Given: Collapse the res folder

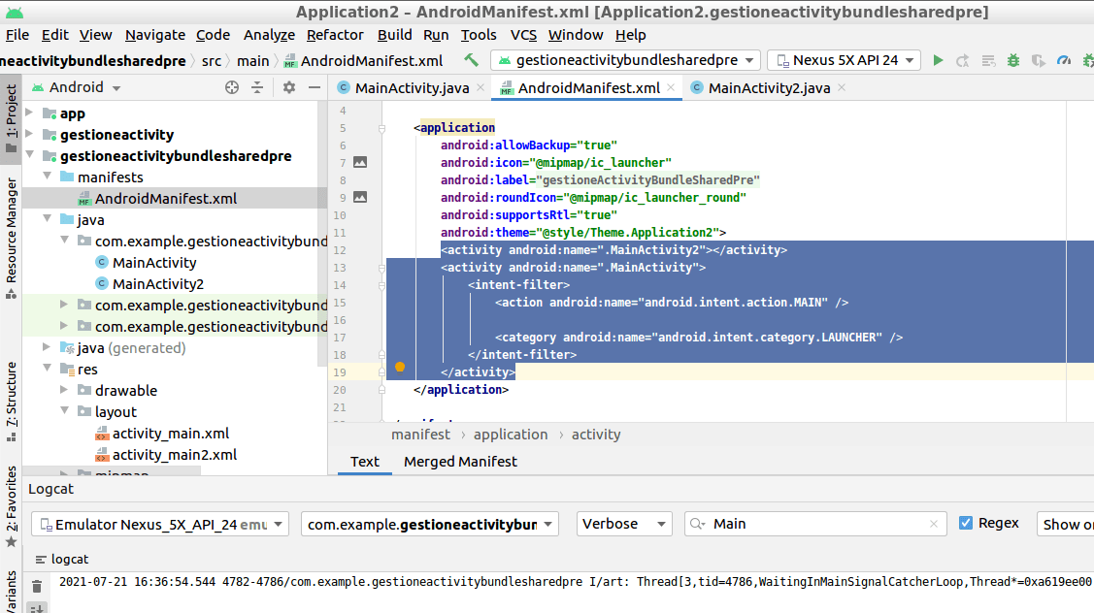Looking at the screenshot, I should click(x=47, y=369).
